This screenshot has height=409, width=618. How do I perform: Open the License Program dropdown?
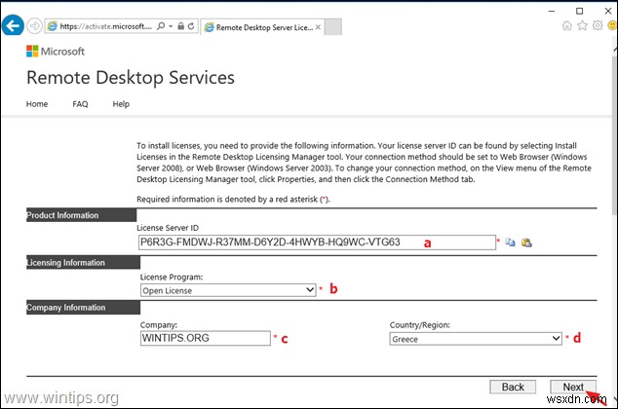coord(227,289)
